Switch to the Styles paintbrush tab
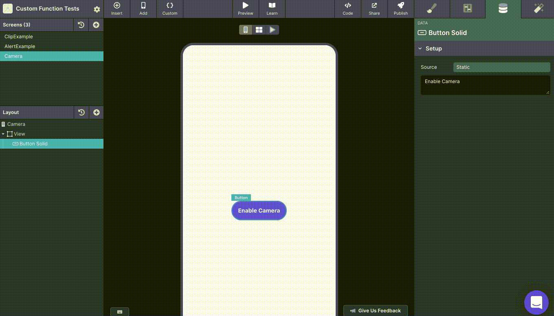This screenshot has width=554, height=316. tap(432, 9)
